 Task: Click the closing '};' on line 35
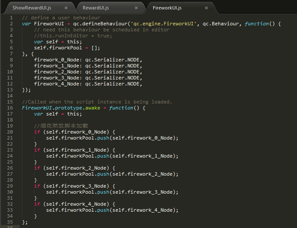coord(25,222)
